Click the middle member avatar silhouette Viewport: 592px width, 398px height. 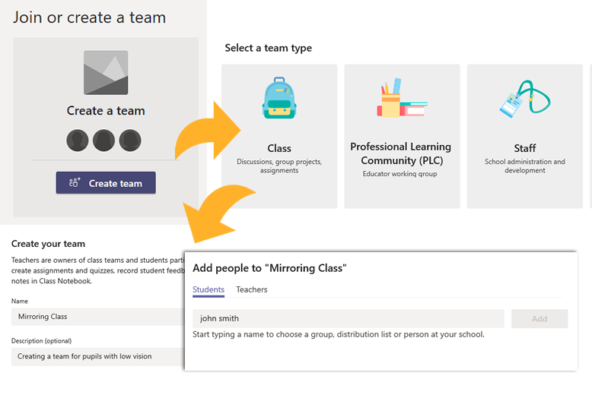[x=103, y=141]
